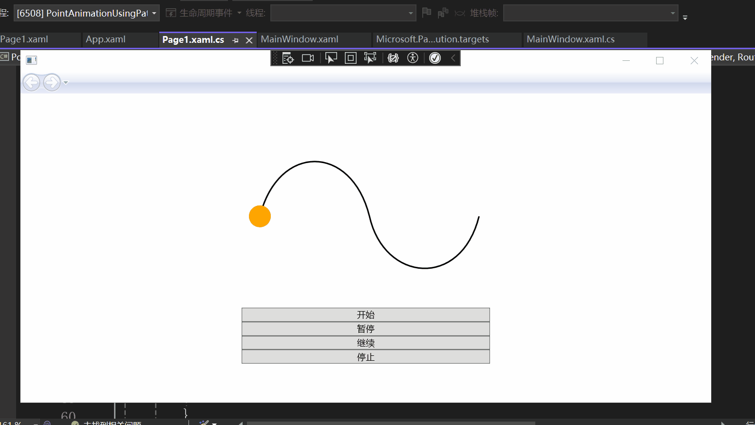Click the flag icon next to thread box
Screen dimensions: 755x425
(427, 12)
